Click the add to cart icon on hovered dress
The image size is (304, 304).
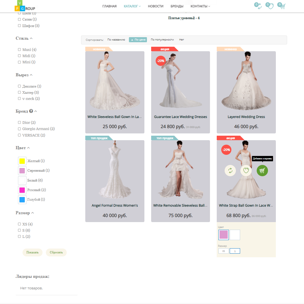pos(262,171)
